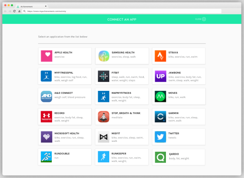Click the STOP, BREATH & THINK title

point(126,113)
